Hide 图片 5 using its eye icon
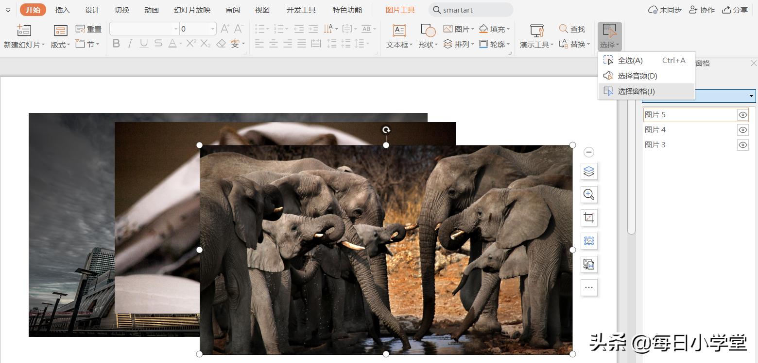Screen dimensions: 758x363 [742, 115]
